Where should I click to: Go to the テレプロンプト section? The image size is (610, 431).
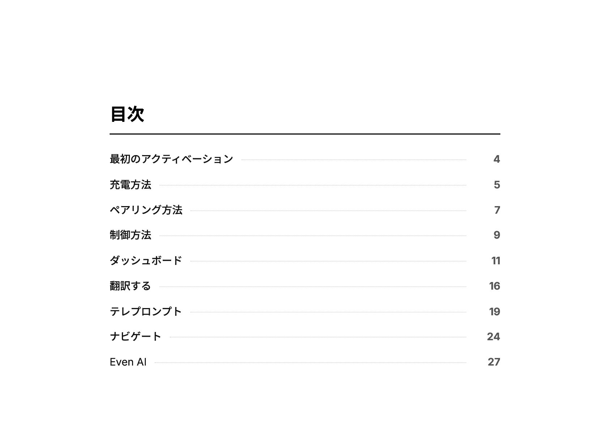point(145,312)
